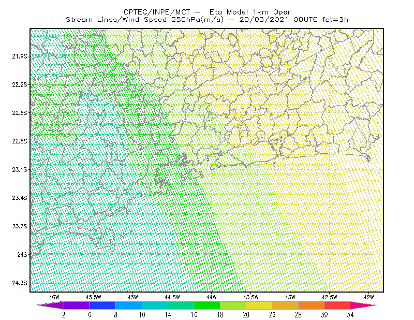Click the yellow 20-26 colorbar segment

[259, 305]
